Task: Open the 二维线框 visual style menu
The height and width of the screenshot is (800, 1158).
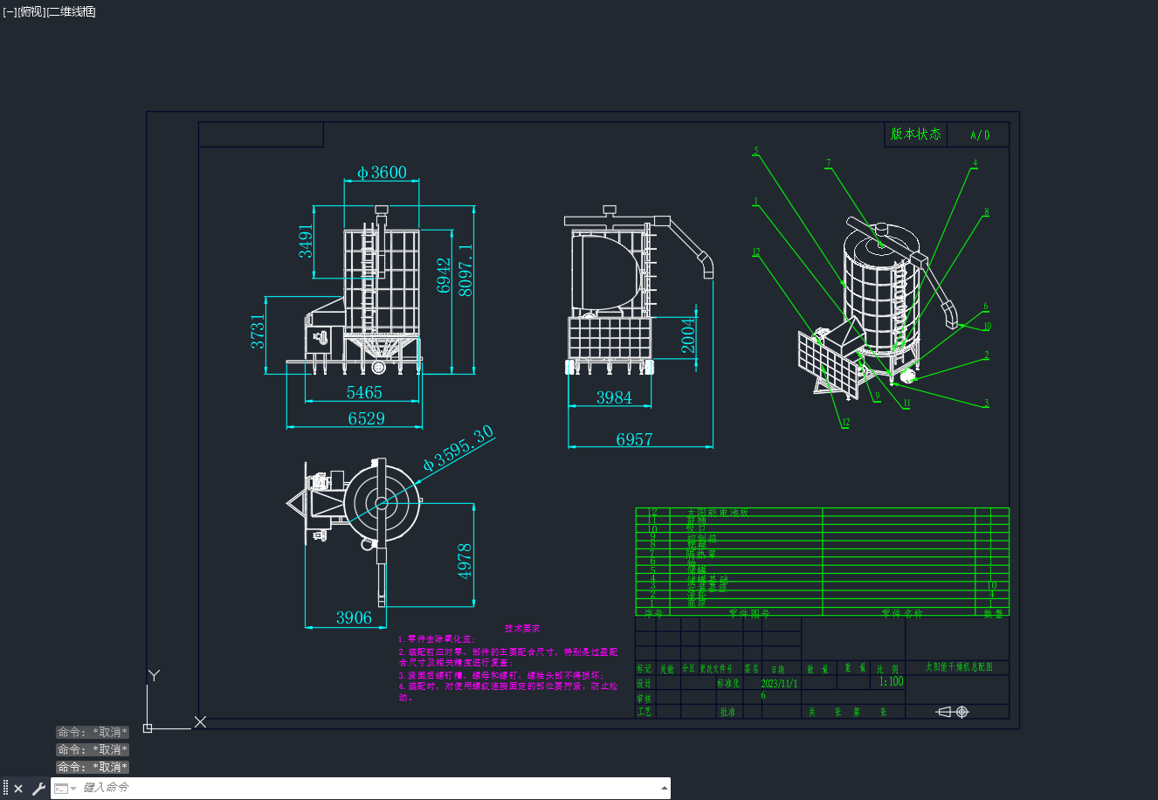Action: click(x=72, y=11)
